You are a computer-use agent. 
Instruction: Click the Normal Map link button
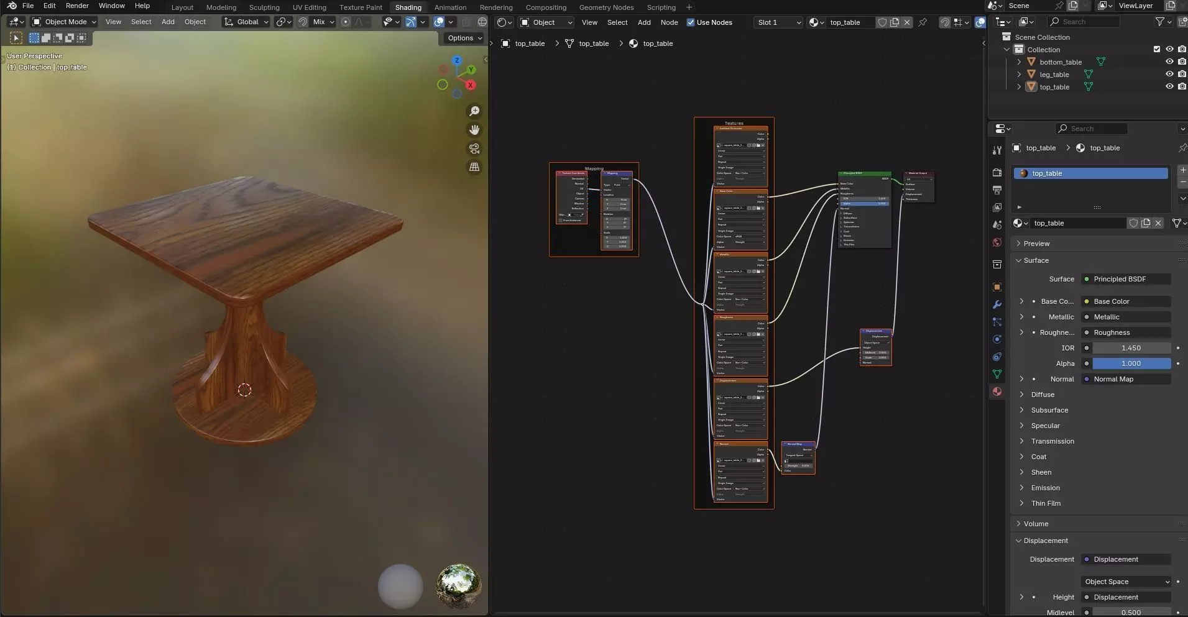(x=1126, y=379)
